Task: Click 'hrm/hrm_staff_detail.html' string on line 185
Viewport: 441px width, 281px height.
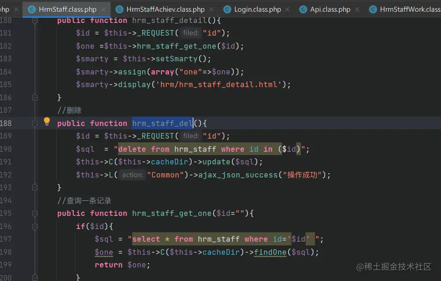Action: point(219,85)
